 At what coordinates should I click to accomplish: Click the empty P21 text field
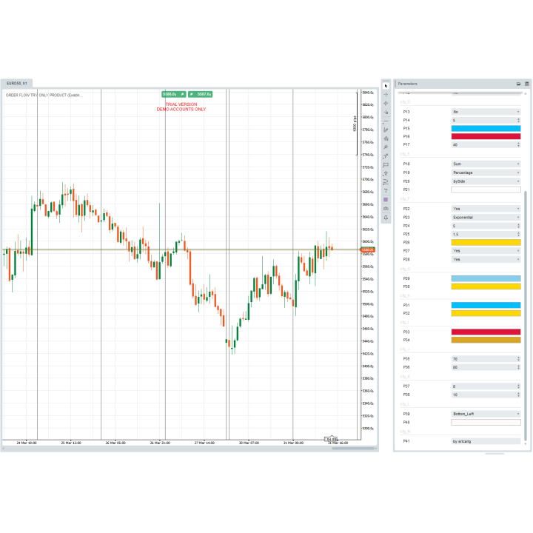pos(486,190)
